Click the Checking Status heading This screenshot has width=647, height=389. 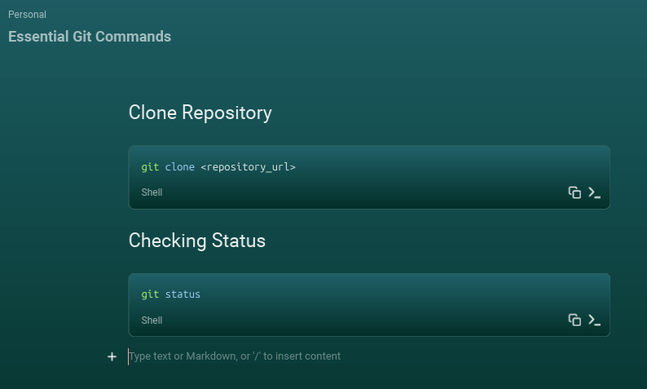coord(197,241)
